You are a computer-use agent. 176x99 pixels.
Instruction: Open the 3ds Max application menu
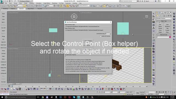[x=2, y=2]
